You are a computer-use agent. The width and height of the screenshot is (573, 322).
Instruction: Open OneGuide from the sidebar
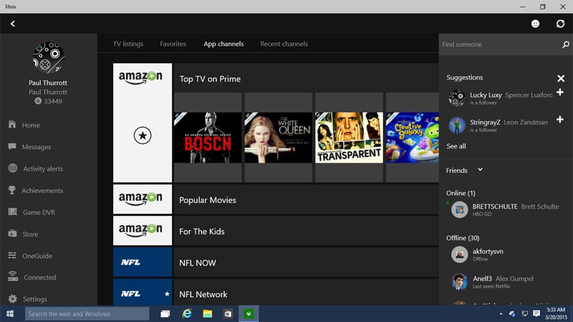(x=36, y=256)
